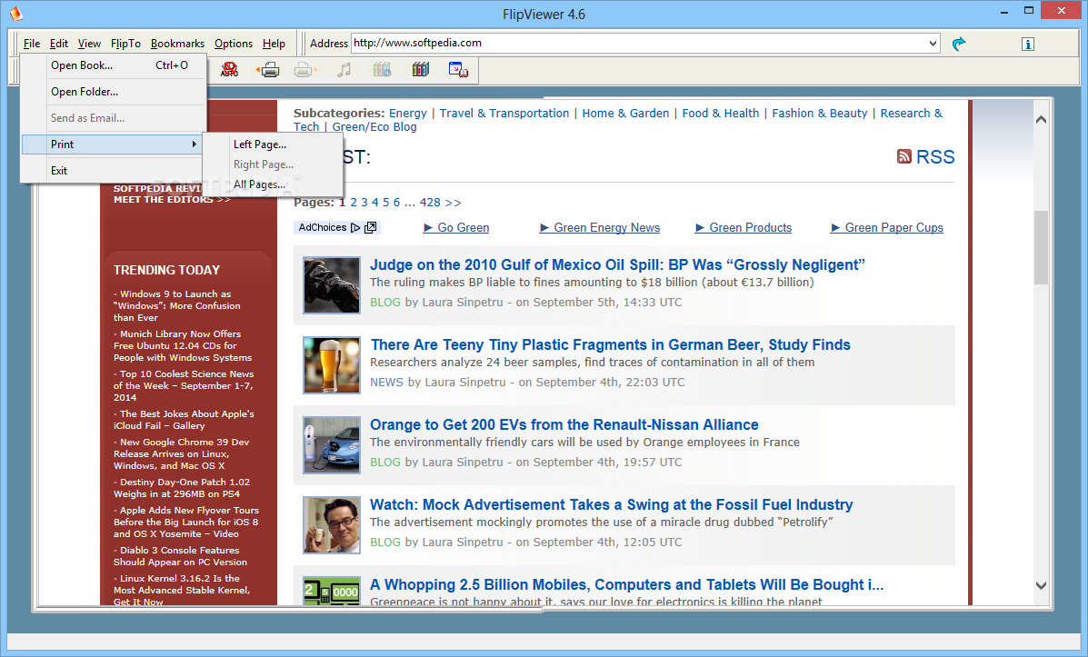Click the blue info 'i' icon

pos(1028,45)
